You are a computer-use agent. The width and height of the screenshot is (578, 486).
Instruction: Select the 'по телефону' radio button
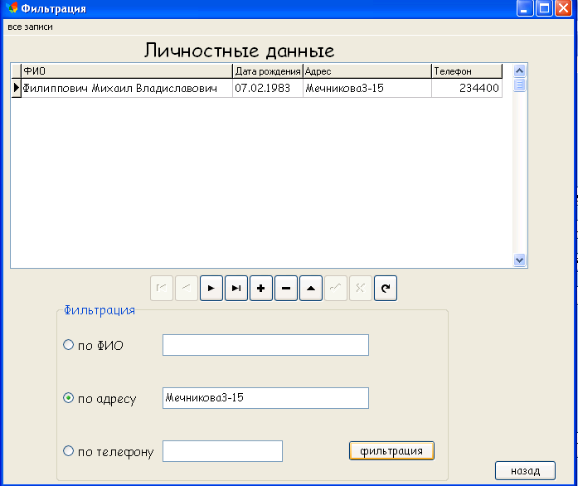point(69,451)
